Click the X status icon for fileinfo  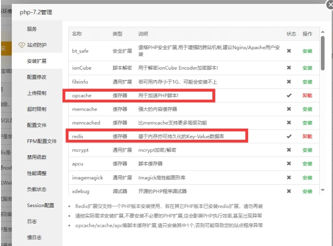289,81
